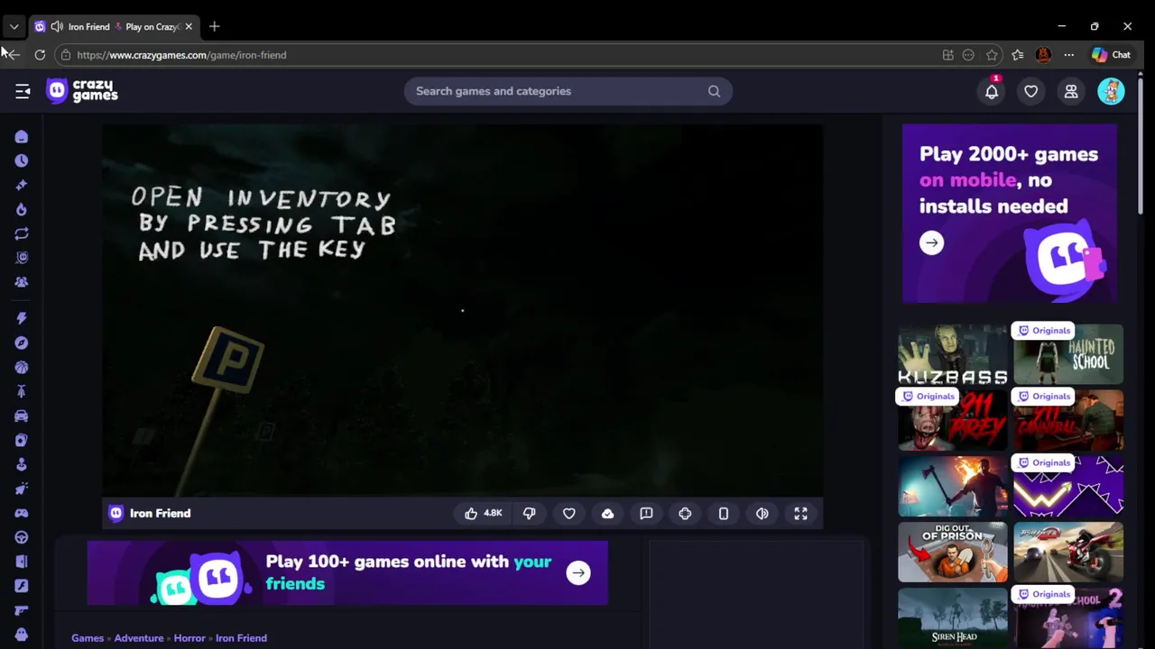
Task: Open favorites heart in the header
Action: (x=1030, y=91)
